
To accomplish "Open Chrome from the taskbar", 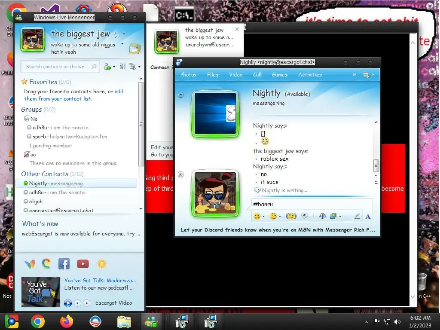I will click(x=38, y=321).
